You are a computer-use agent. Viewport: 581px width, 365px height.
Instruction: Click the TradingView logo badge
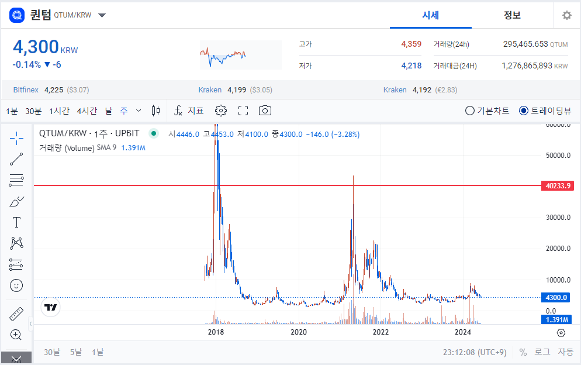51,307
